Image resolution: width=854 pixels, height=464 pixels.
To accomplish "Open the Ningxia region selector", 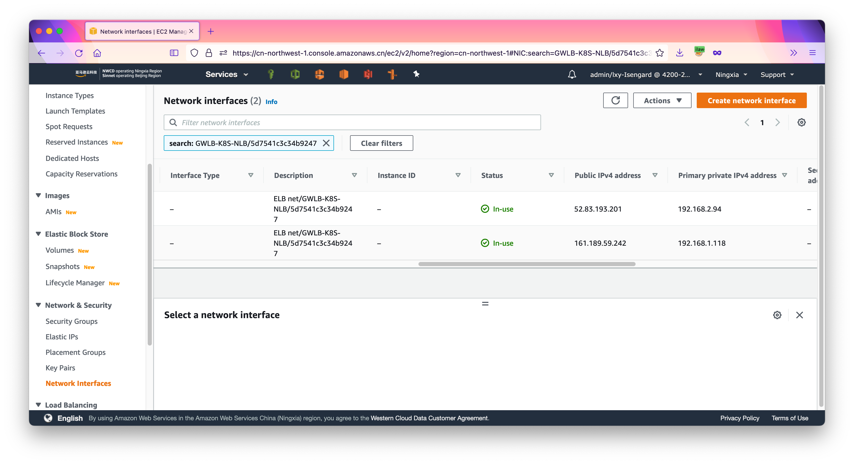I will (x=731, y=75).
